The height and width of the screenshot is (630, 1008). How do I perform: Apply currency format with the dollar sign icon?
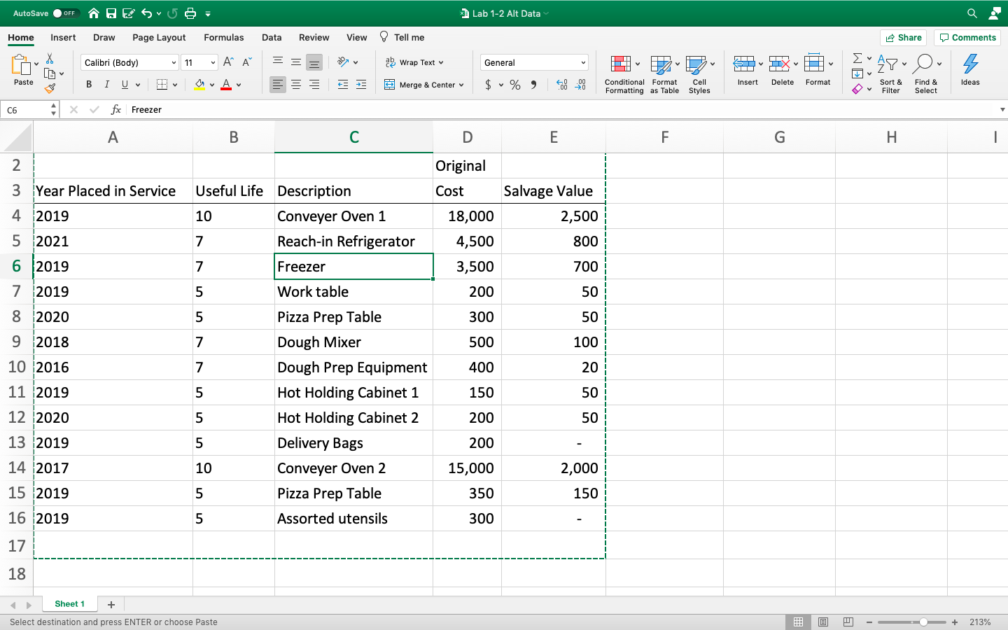[x=489, y=84]
